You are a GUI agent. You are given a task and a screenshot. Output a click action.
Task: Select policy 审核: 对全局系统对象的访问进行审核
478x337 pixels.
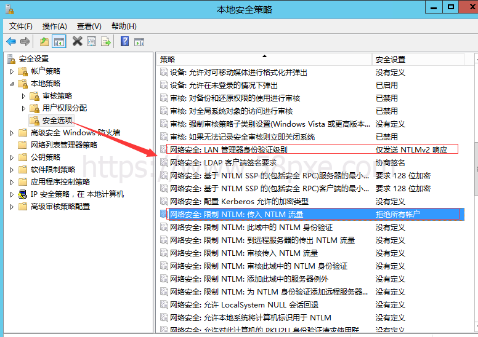tap(232, 111)
